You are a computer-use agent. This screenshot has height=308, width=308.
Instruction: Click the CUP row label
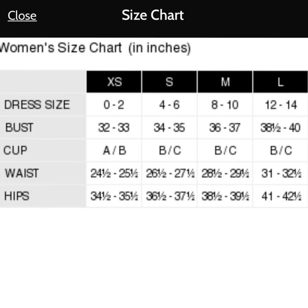[x=15, y=150]
